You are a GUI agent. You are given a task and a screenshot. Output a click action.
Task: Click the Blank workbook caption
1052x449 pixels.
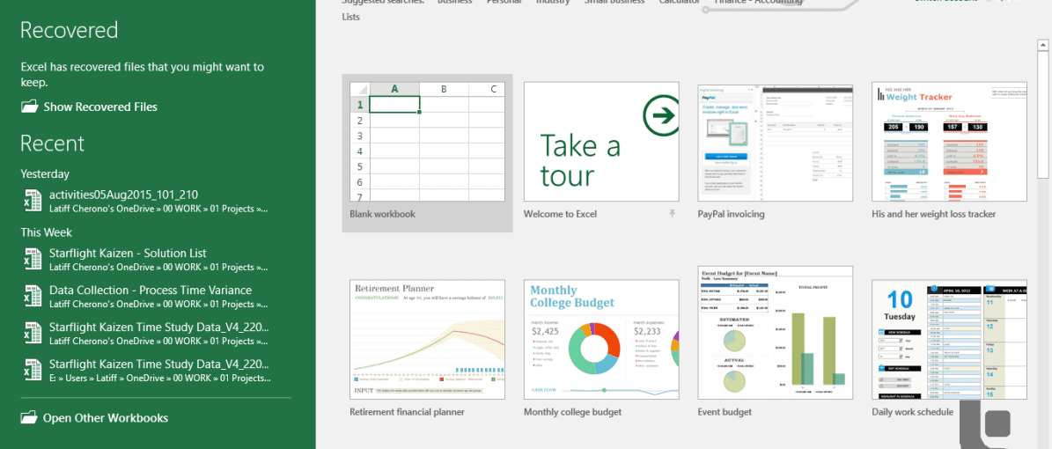[x=382, y=214]
